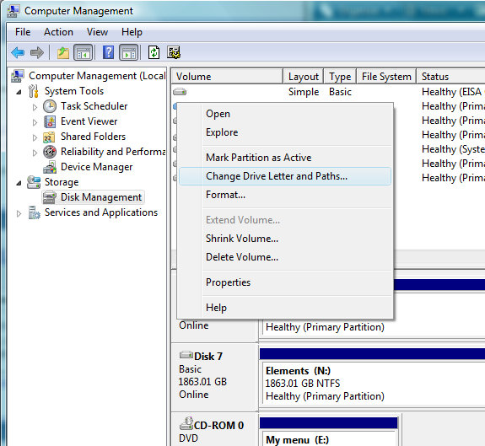The height and width of the screenshot is (446, 485).
Task: Click the Forward arrow toolbar icon
Action: (x=37, y=52)
